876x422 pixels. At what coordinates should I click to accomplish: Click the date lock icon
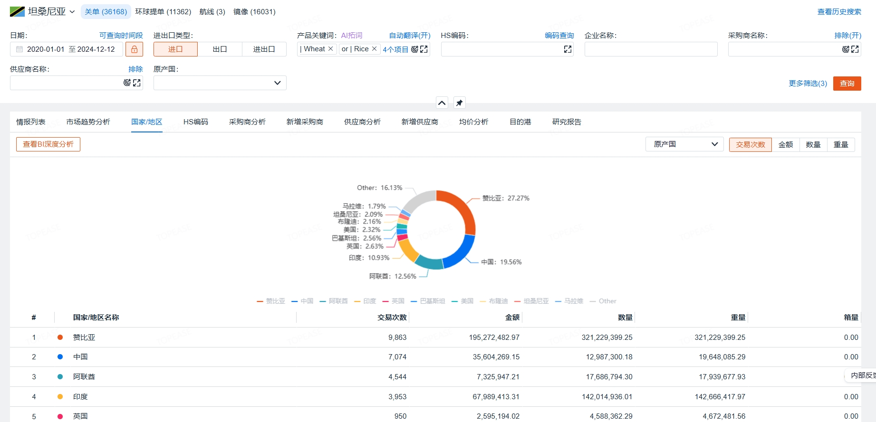[x=134, y=49]
